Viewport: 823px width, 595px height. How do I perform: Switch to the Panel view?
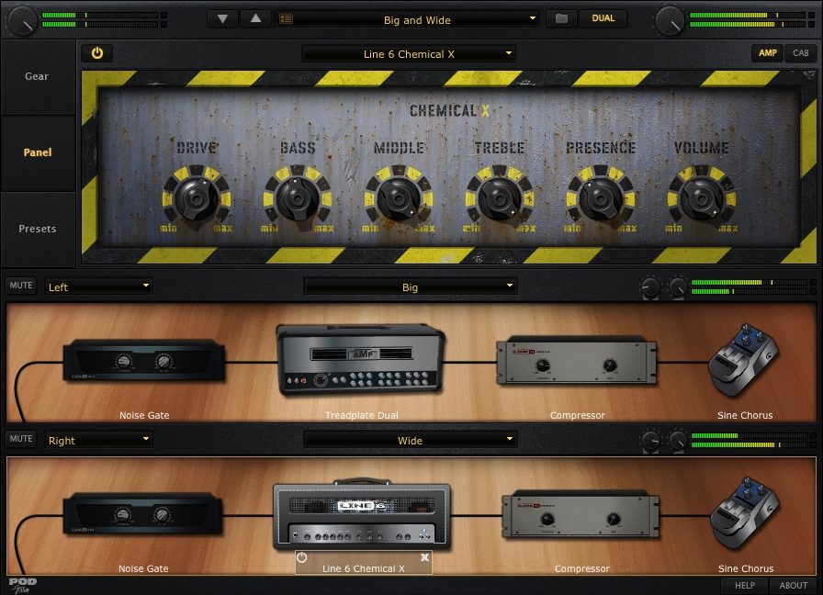point(38,152)
